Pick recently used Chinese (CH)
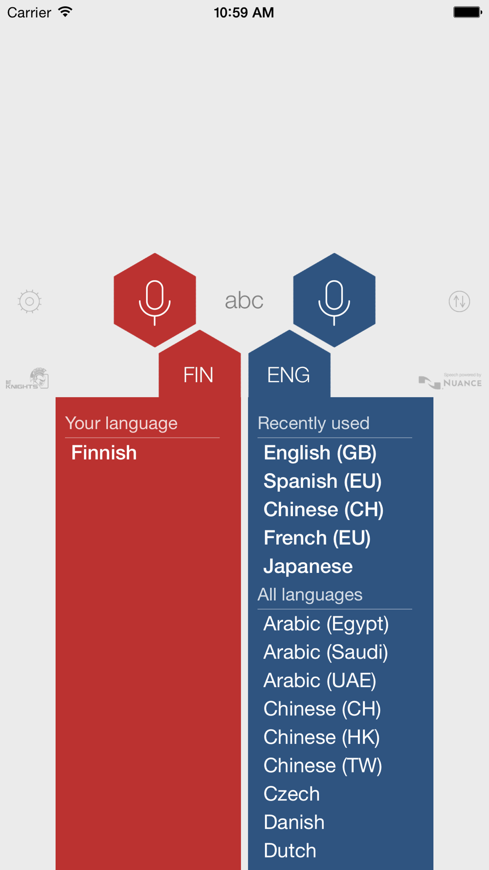Screen dimensions: 489x870 323,509
